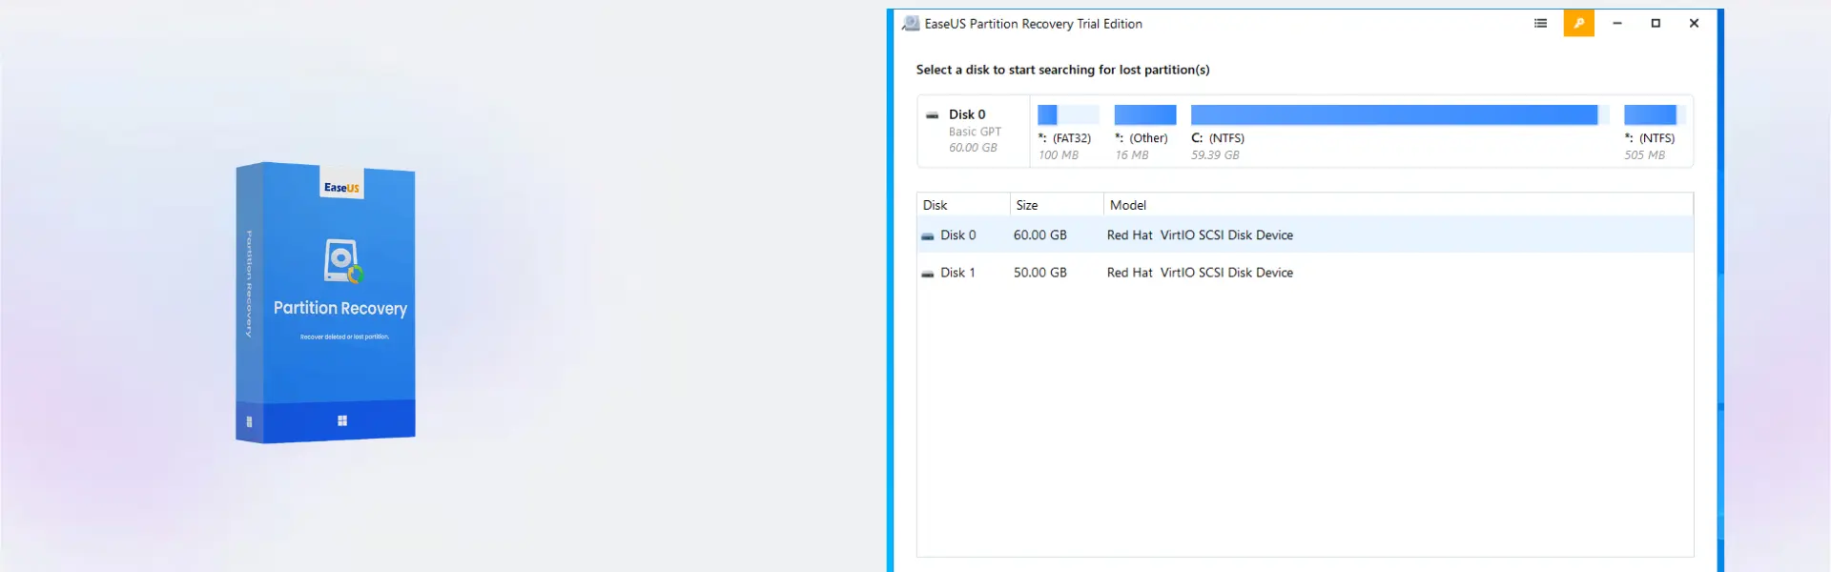Click the Disk 0 model Red Hat VirtIO text
Viewport: 1831px width, 572px height.
pyautogui.click(x=1200, y=235)
